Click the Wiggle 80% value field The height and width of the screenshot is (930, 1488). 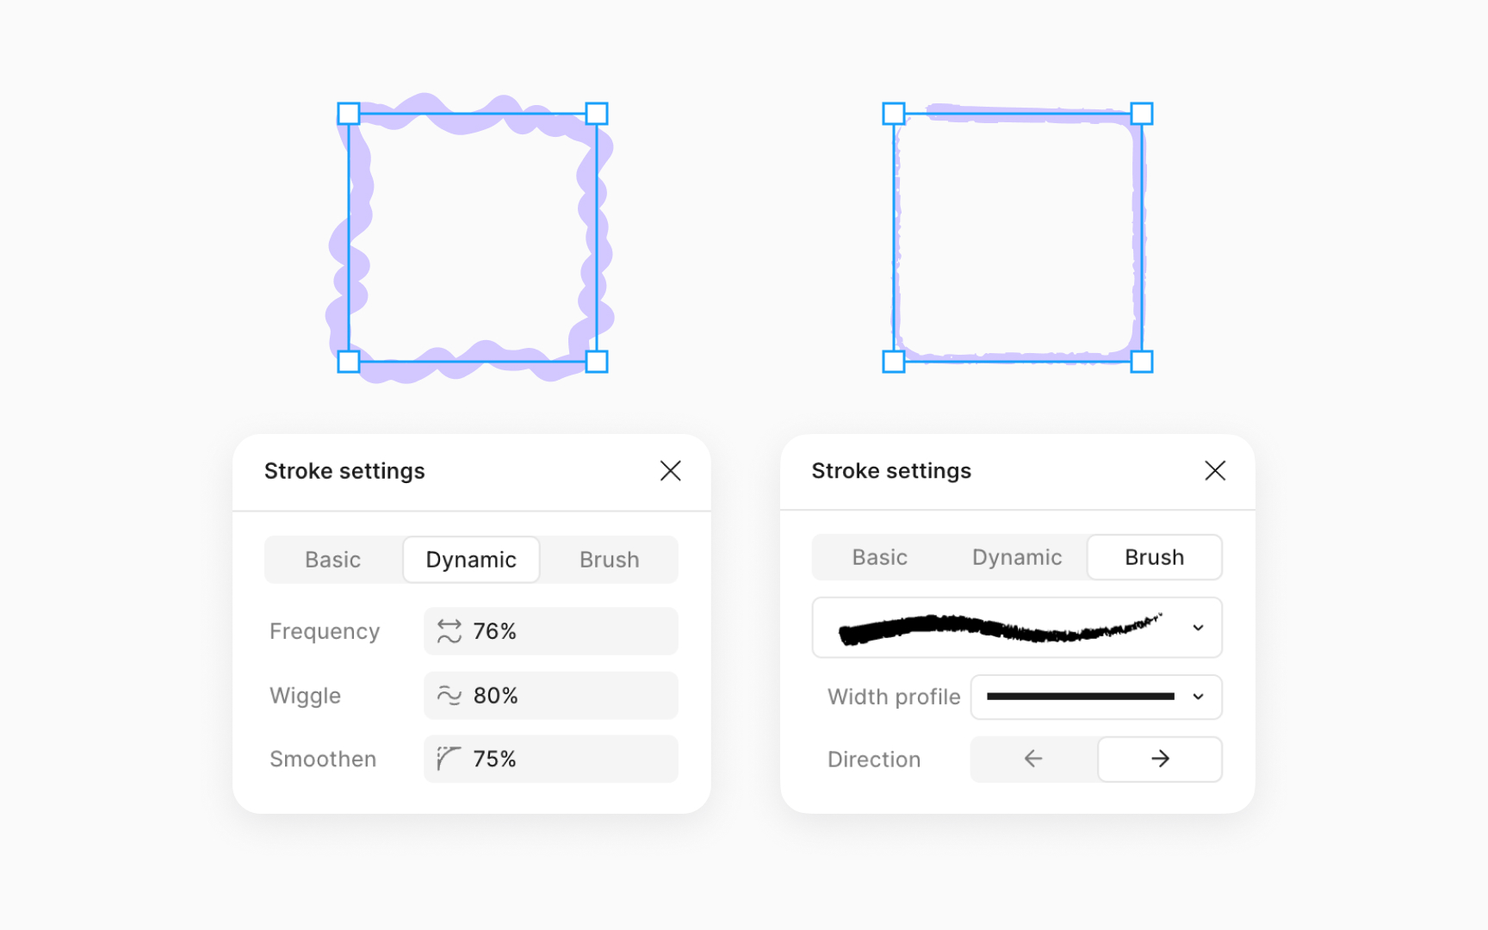[x=568, y=696]
